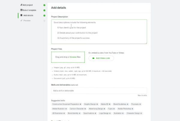Screen dimensions: 180x121
Task: Click the Max 15 skills note
Action: [142, 95]
